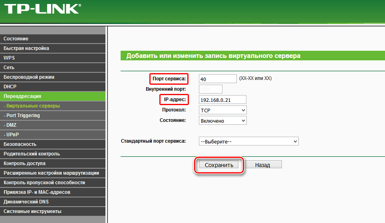Open Port Triggering submenu

click(53, 115)
